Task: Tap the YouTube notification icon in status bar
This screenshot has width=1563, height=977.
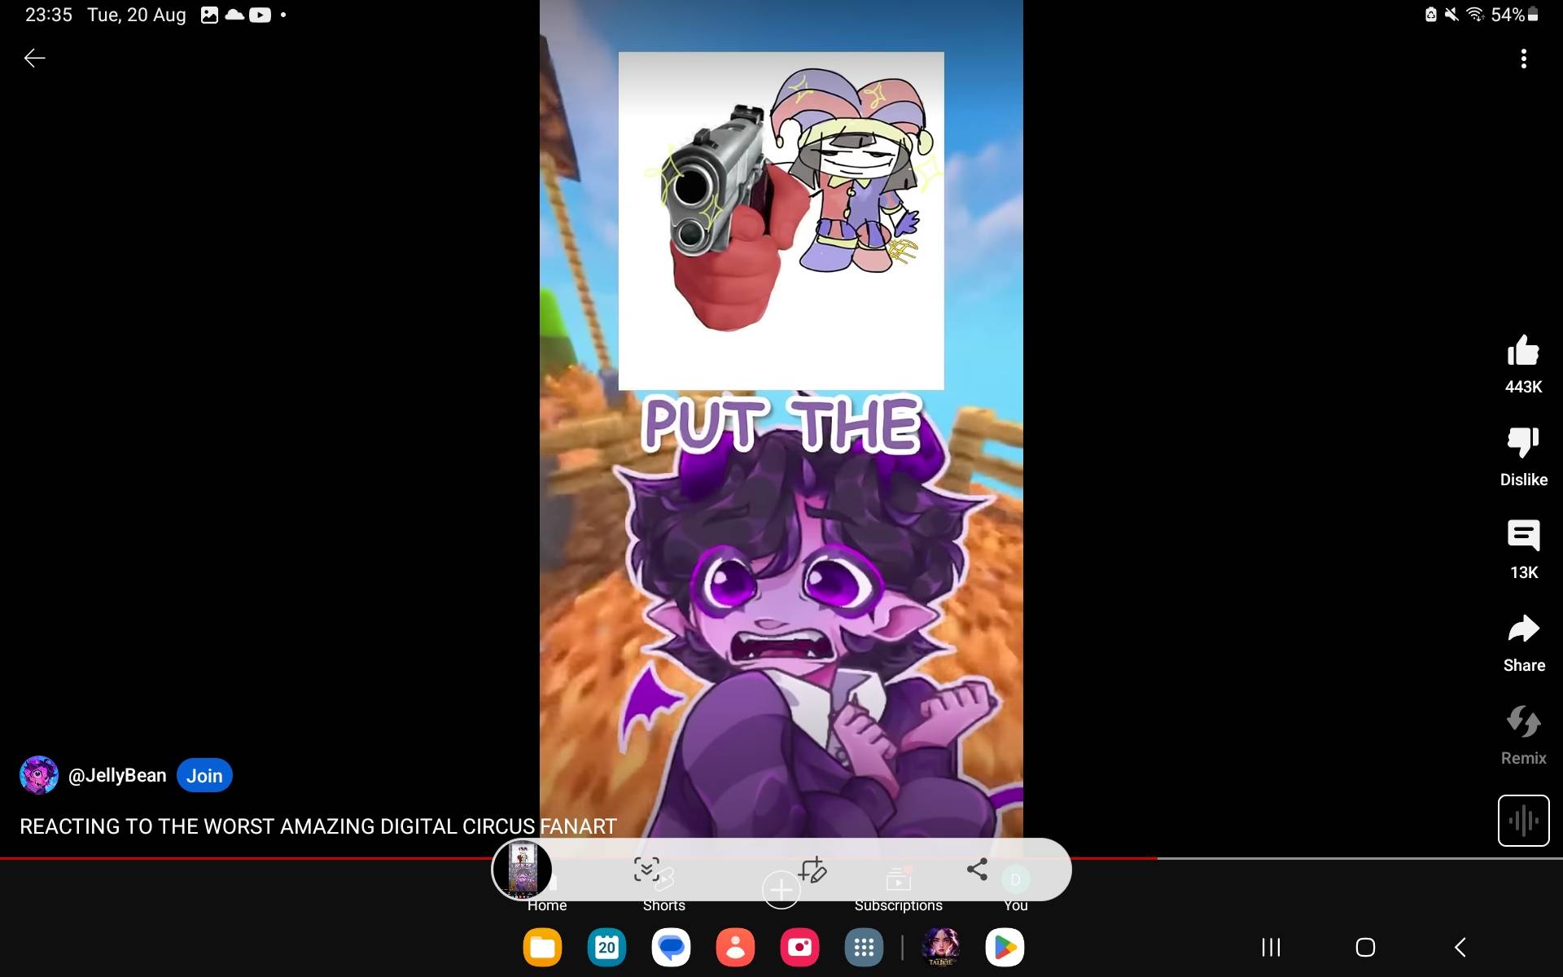Action: (260, 15)
